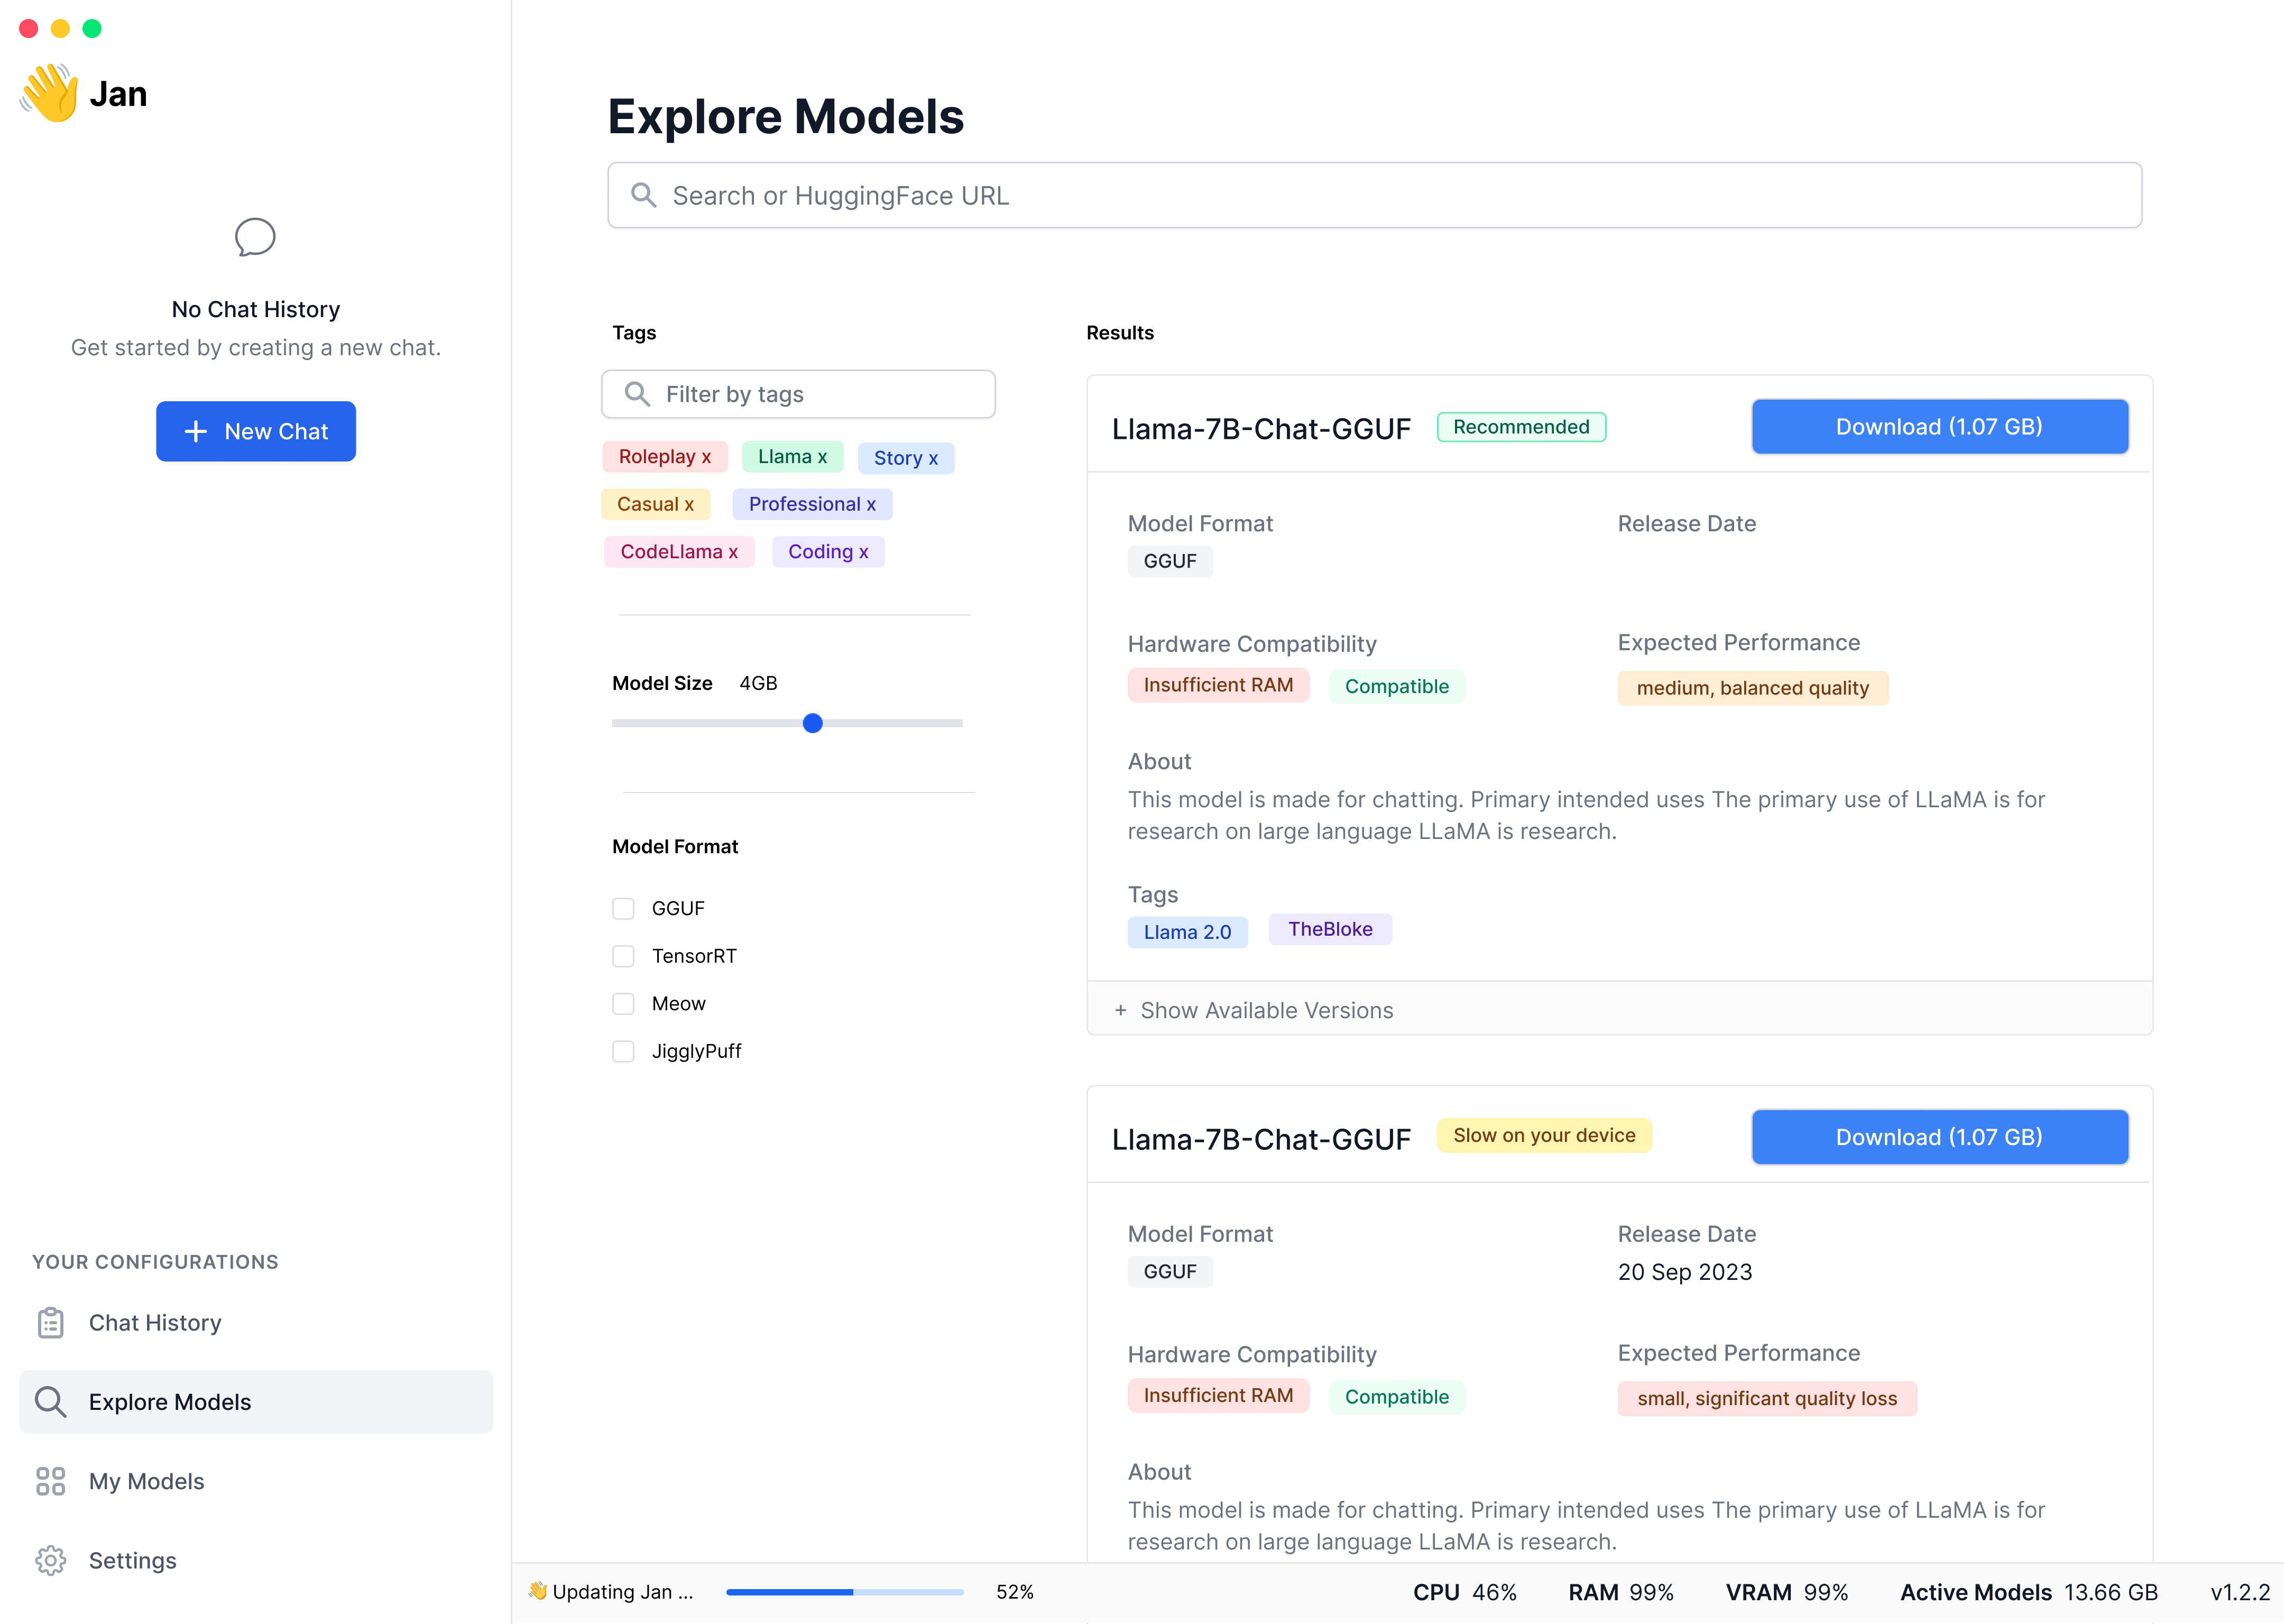
Task: Click the chat bubble icon
Action: pos(255,238)
